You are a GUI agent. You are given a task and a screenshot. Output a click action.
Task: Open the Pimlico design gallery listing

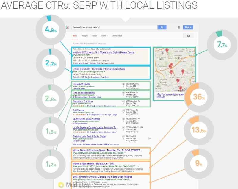pos(84,93)
